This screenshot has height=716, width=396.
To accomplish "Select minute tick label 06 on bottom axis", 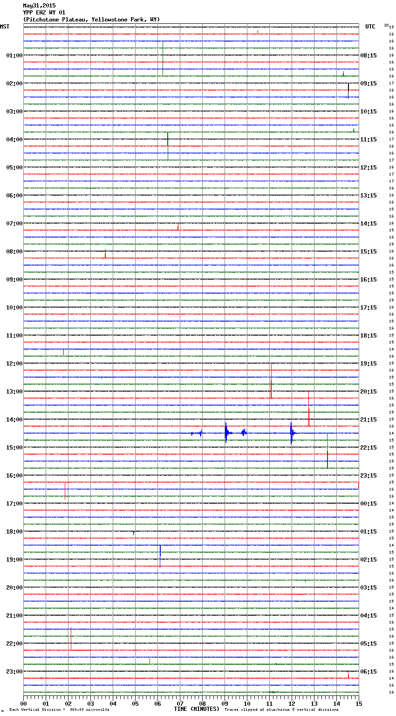I will click(157, 704).
